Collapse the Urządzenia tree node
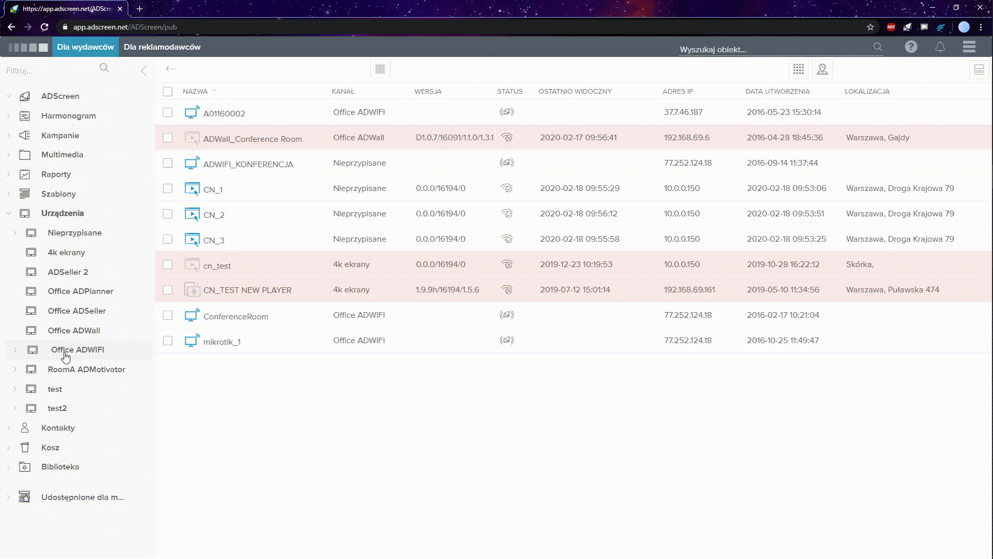Image resolution: width=993 pixels, height=559 pixels. (x=9, y=213)
